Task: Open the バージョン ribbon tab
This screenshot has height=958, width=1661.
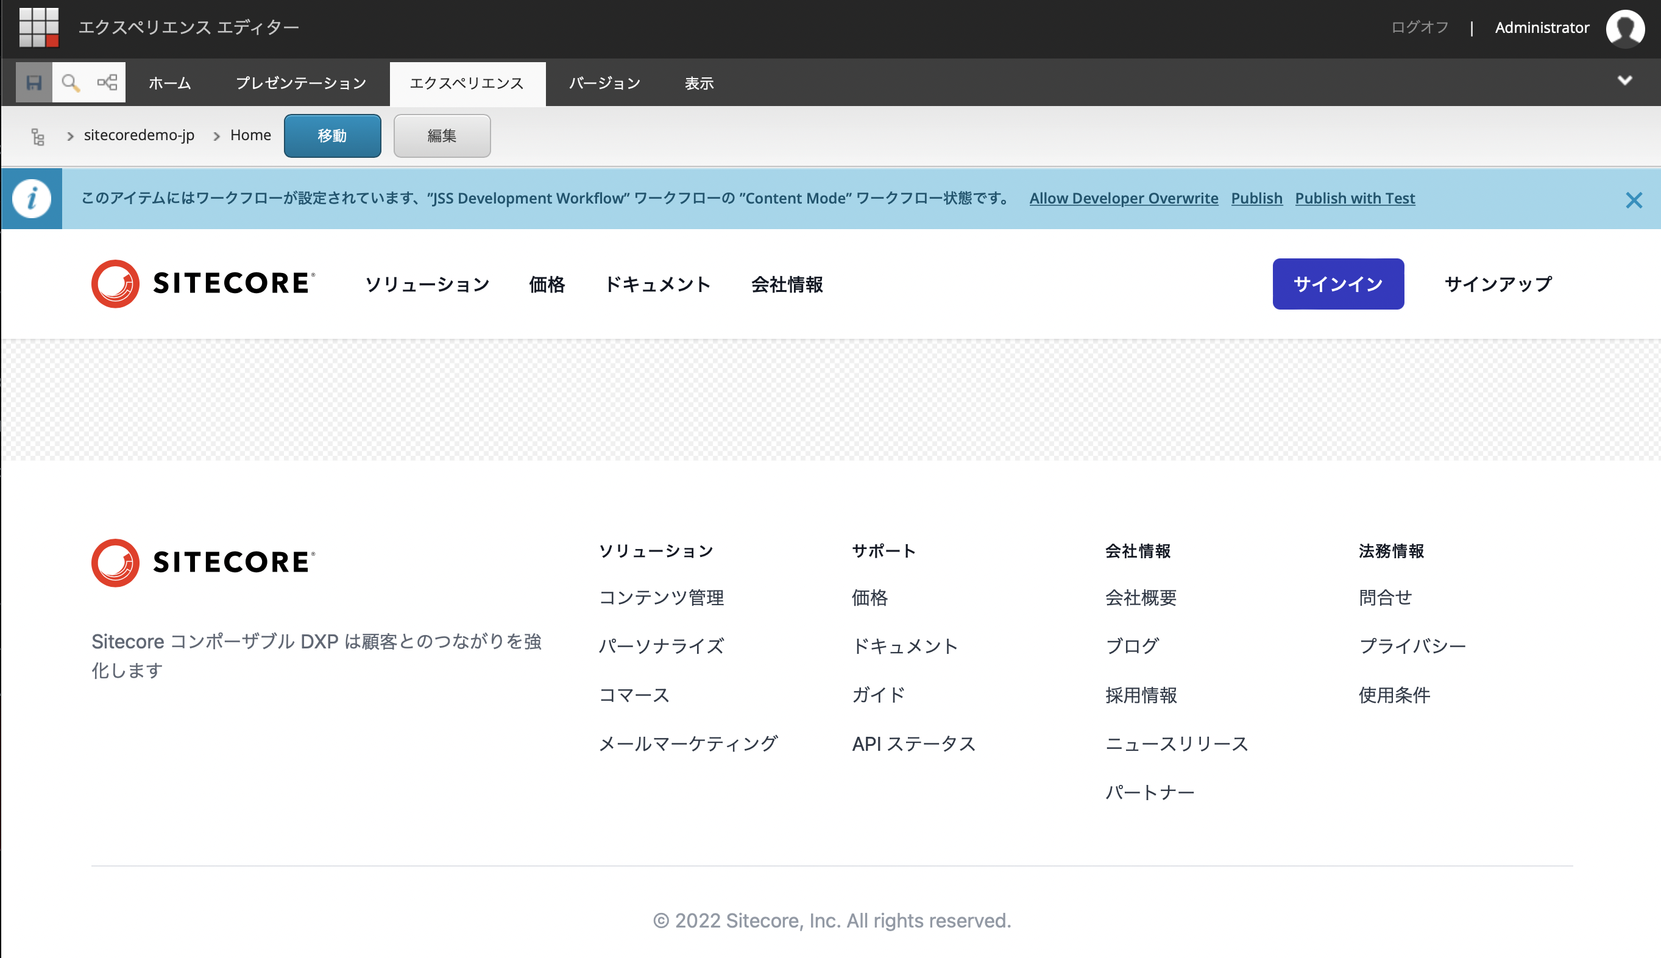Action: pyautogui.click(x=604, y=83)
